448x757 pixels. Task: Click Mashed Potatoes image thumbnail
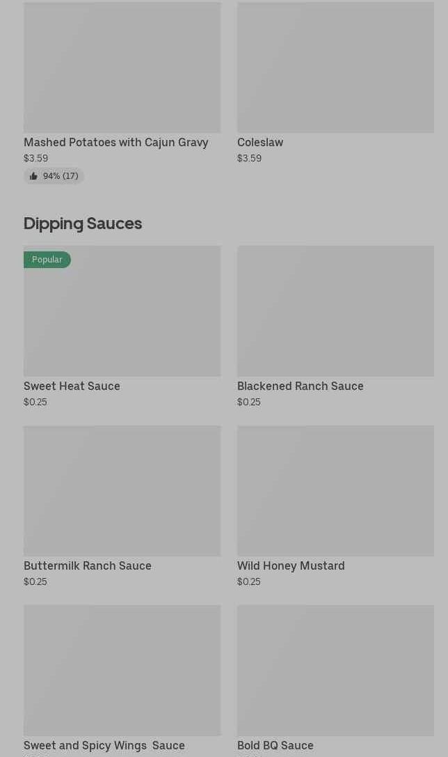(x=122, y=67)
